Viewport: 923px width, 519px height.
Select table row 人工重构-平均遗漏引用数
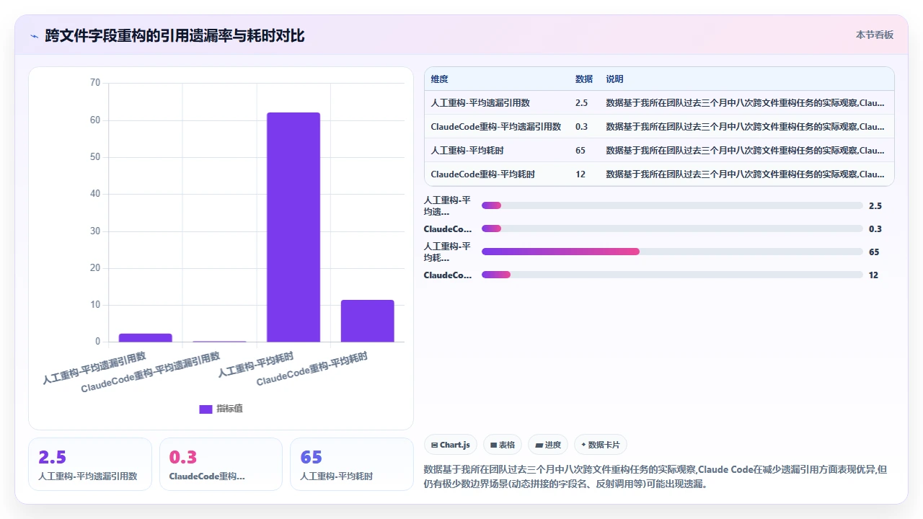(x=659, y=103)
